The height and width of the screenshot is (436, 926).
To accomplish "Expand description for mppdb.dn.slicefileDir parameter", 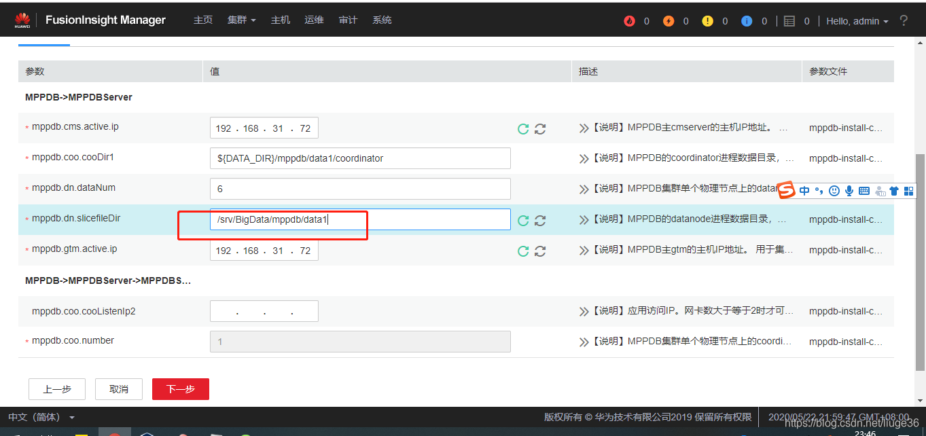I will [x=584, y=220].
